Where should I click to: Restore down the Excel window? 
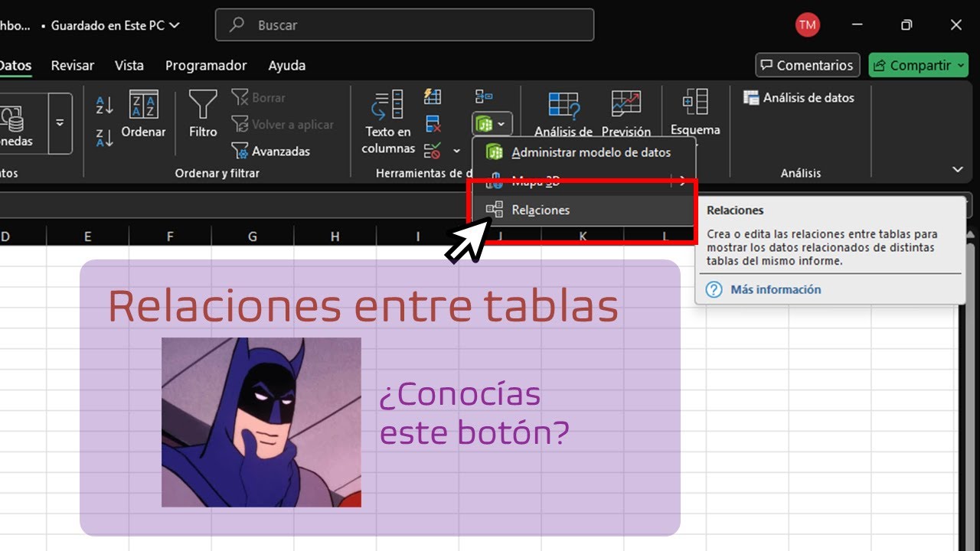coord(906,25)
